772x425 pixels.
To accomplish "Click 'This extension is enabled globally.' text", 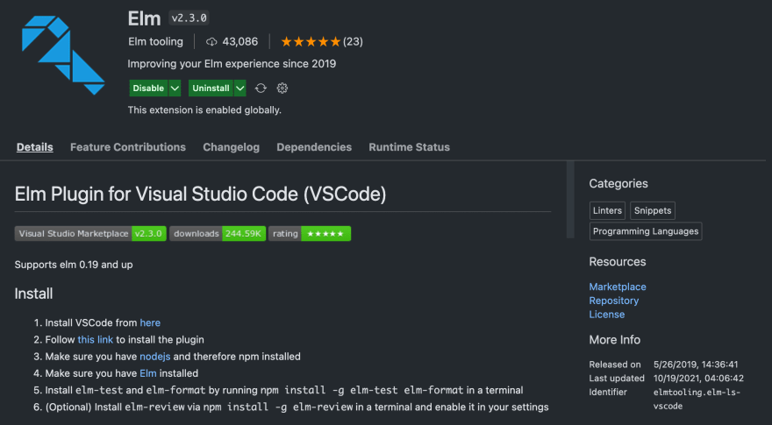I will coord(204,110).
